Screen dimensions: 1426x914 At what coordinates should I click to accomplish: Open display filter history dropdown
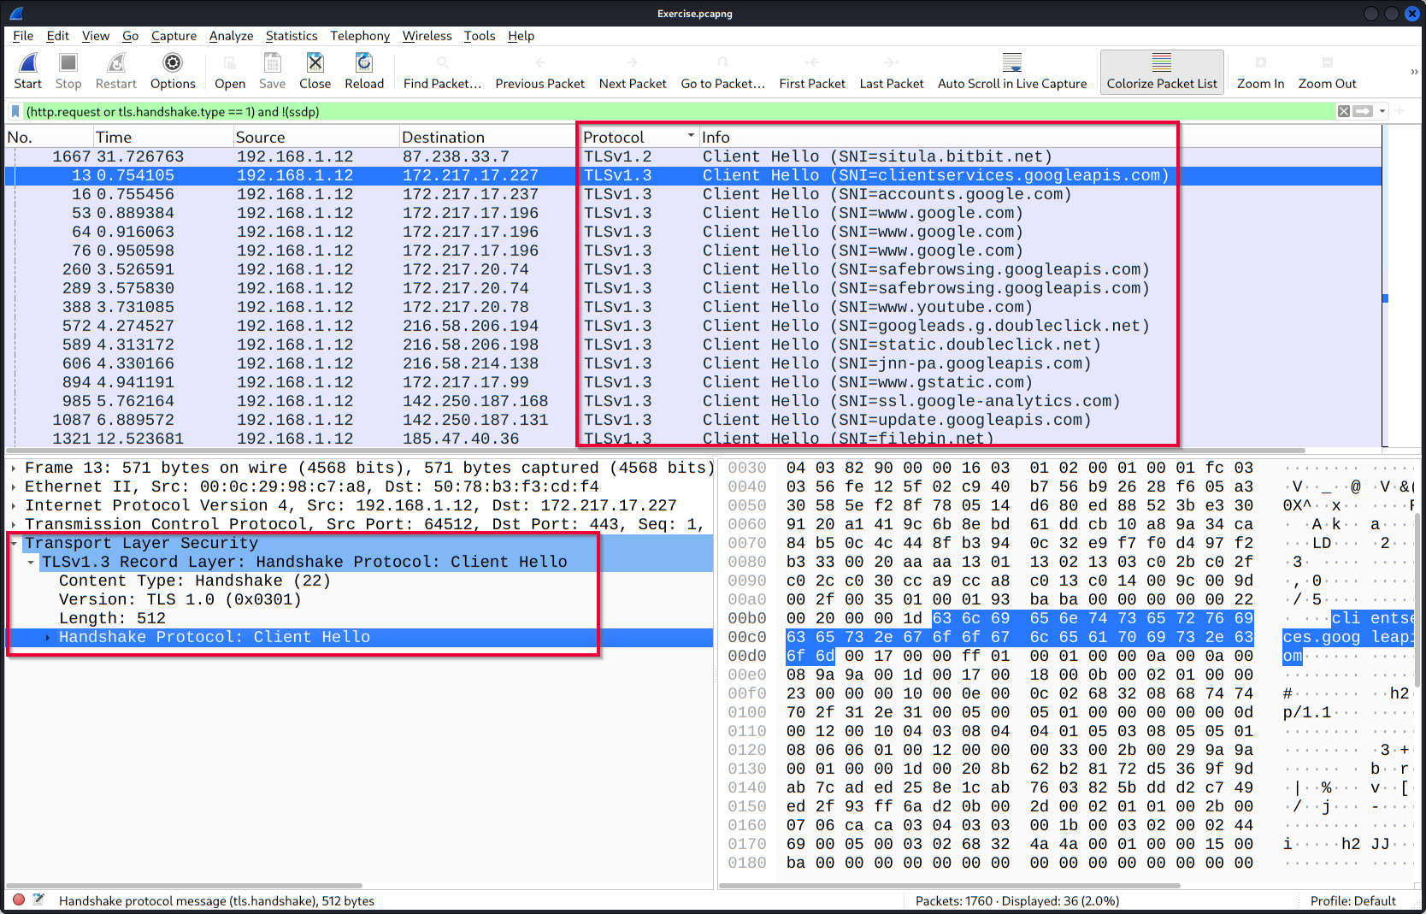[x=1382, y=111]
